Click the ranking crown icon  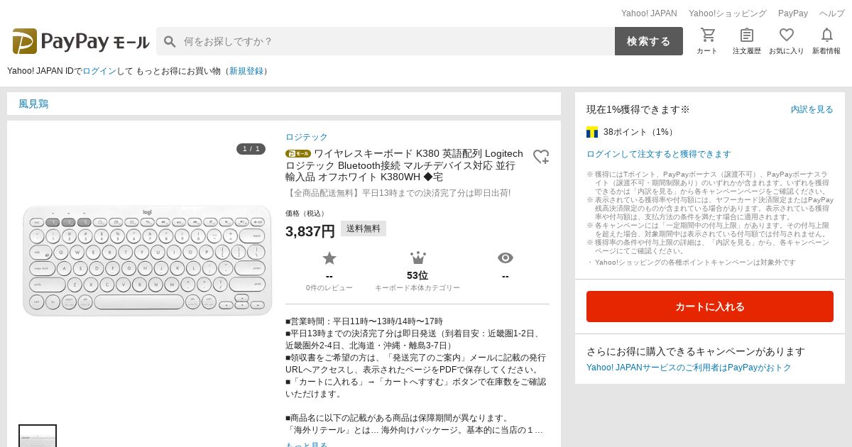[x=417, y=258]
